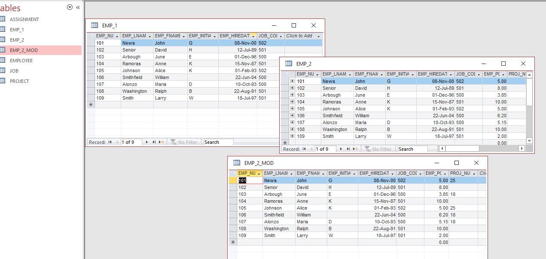The width and height of the screenshot is (546, 259).
Task: Click horizontal scroll left arrow in EMP_2
Action: pos(442,149)
